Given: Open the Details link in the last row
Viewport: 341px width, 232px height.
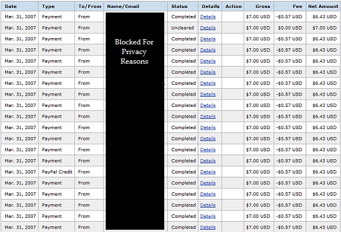Looking at the screenshot, I should 208,227.
